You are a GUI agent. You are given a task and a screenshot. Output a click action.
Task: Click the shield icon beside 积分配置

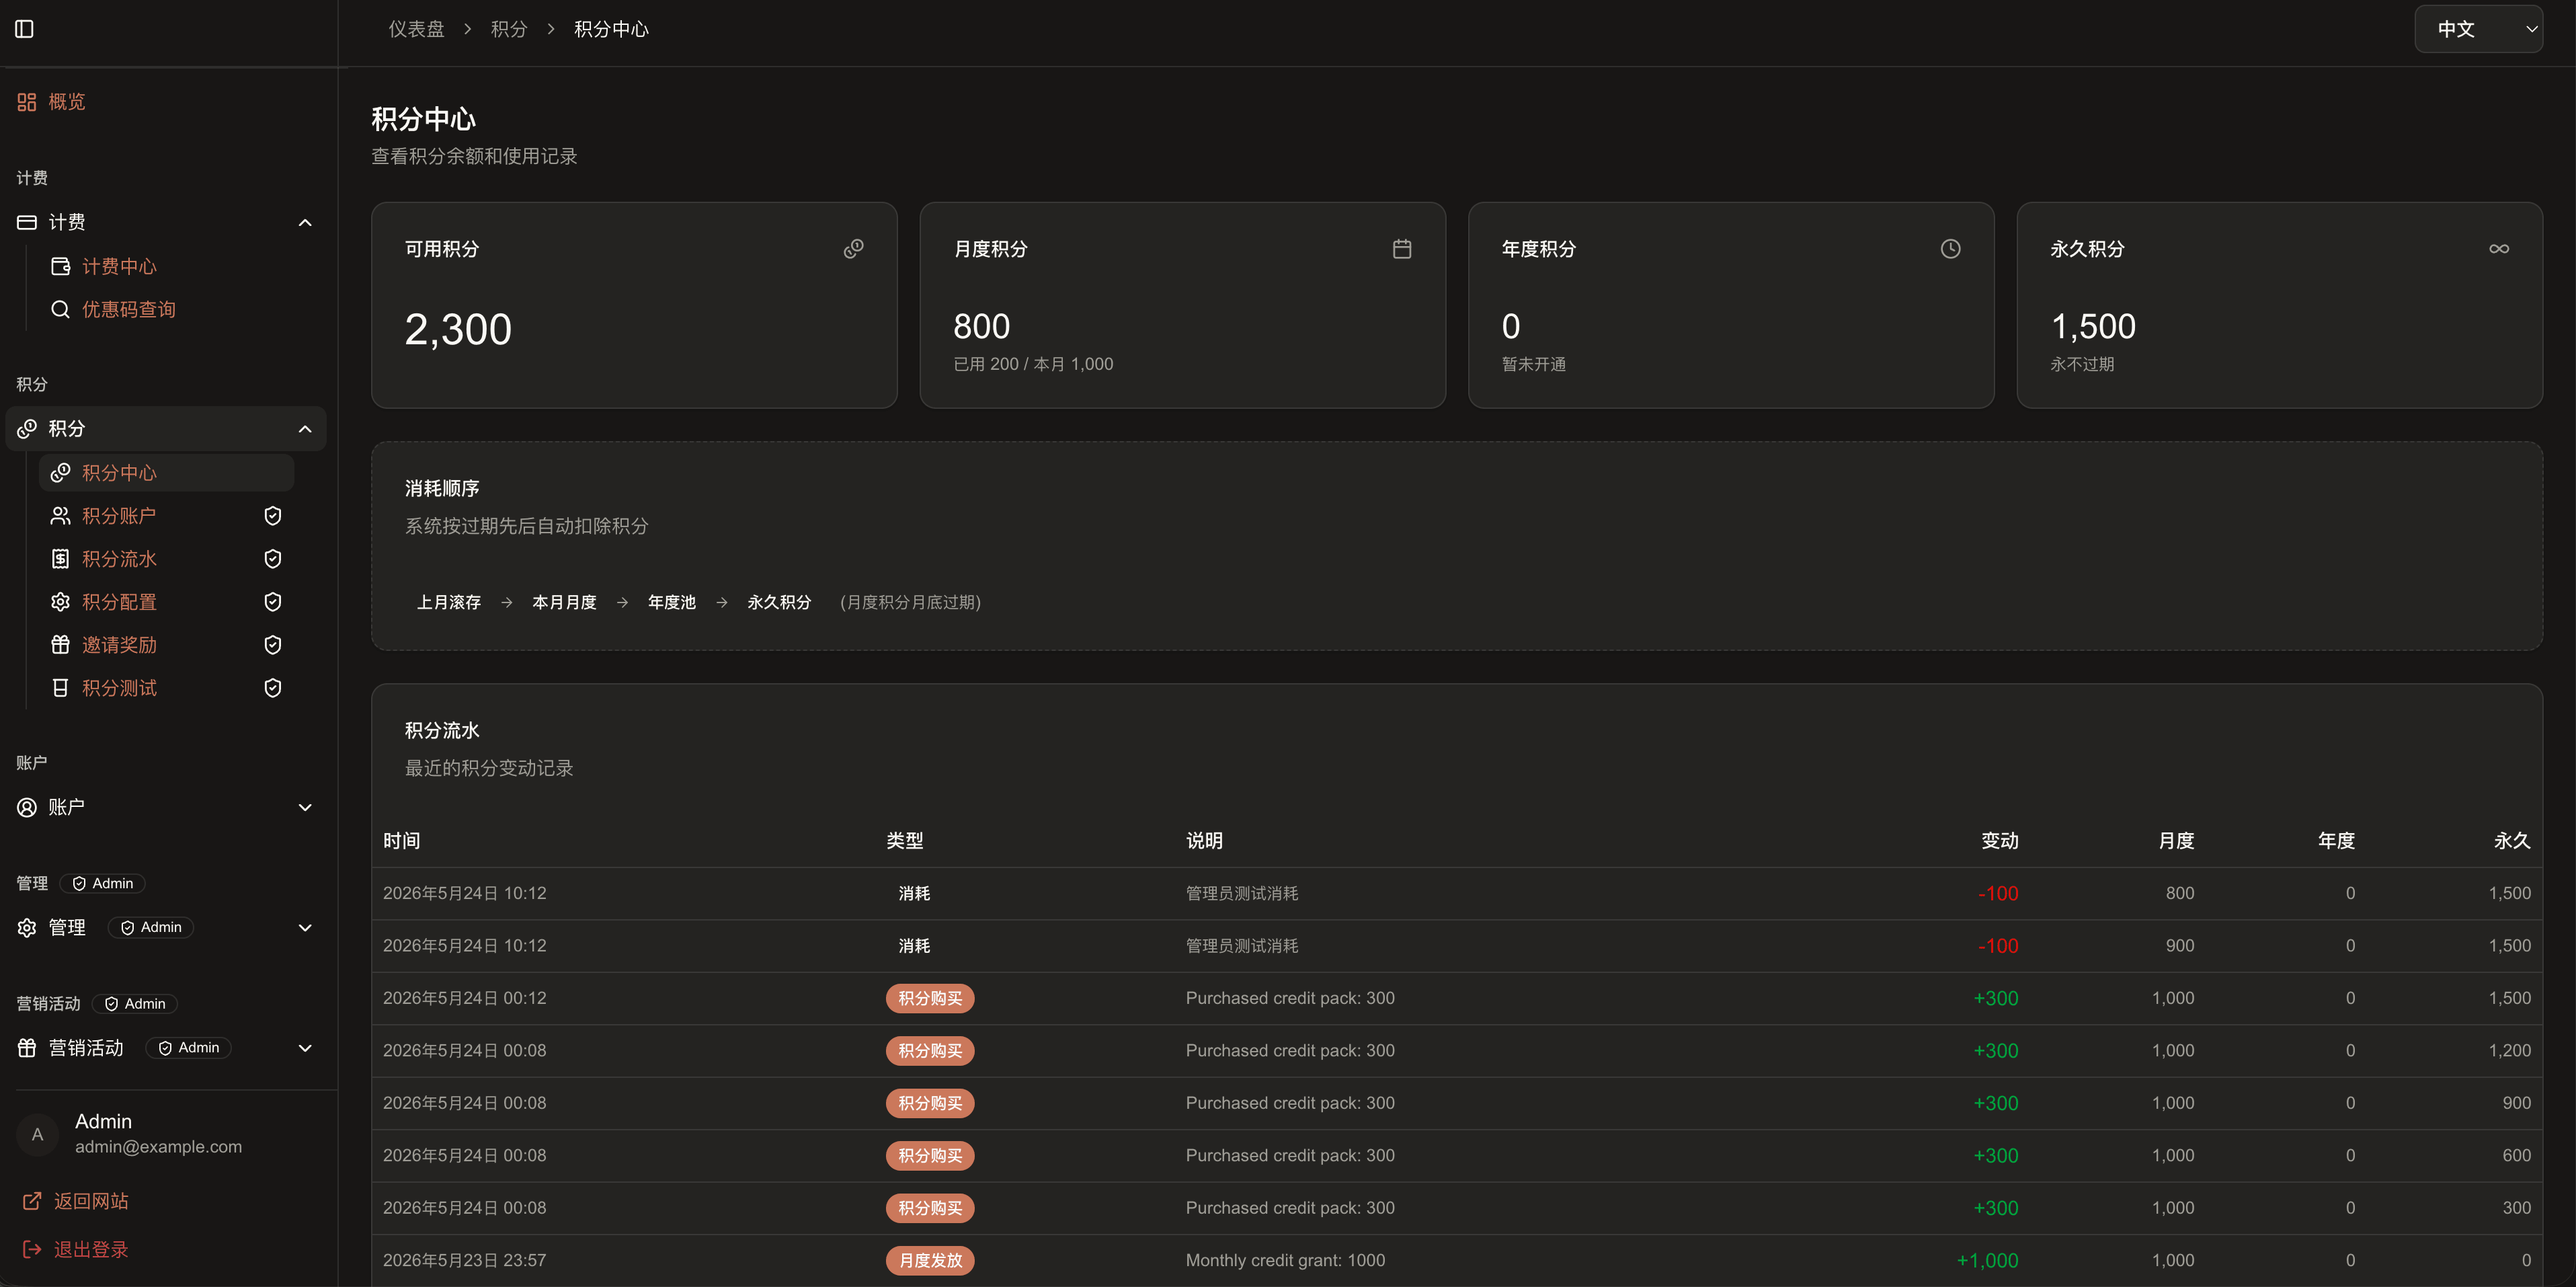[272, 602]
